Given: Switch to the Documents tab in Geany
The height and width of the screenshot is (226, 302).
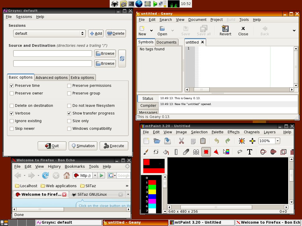Looking at the screenshot, I should (x=166, y=42).
